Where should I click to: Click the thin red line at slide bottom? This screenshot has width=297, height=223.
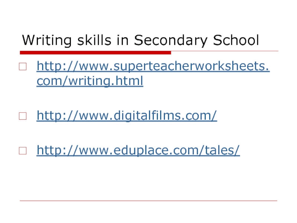[x=148, y=201]
